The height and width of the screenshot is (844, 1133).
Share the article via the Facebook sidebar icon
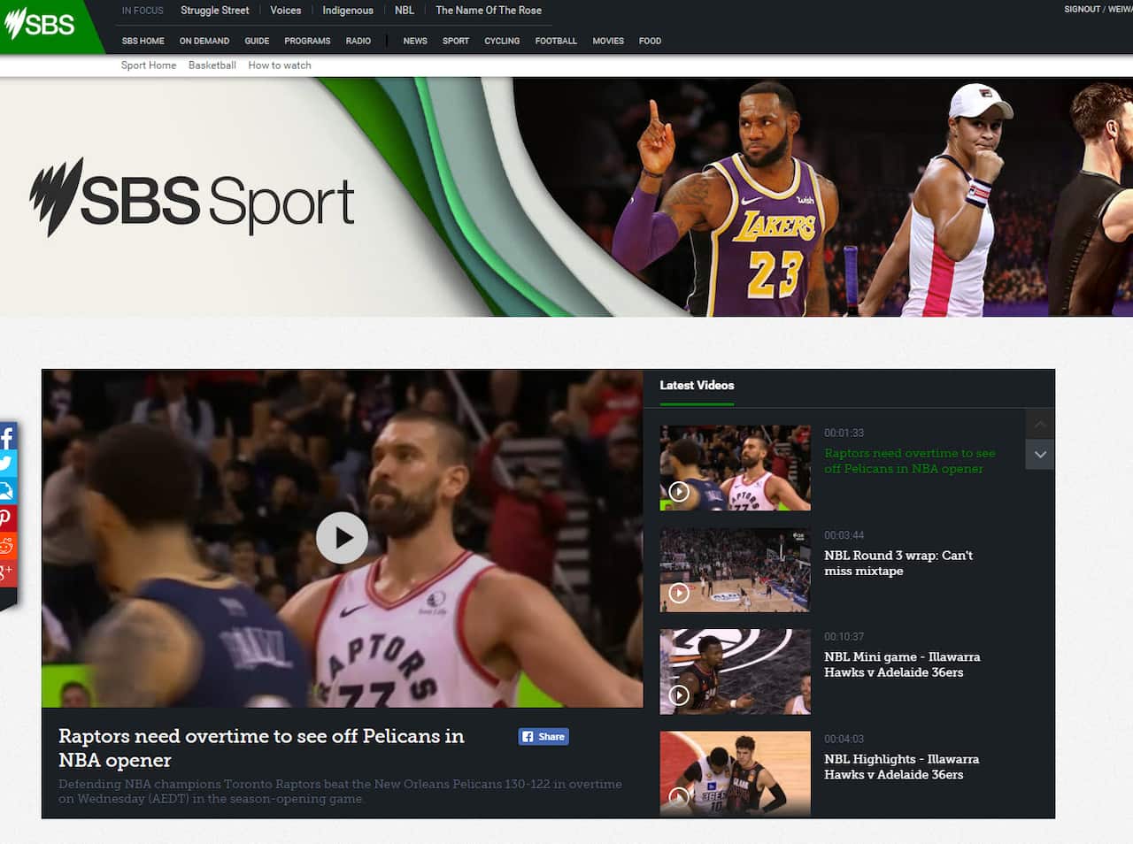tap(9, 435)
